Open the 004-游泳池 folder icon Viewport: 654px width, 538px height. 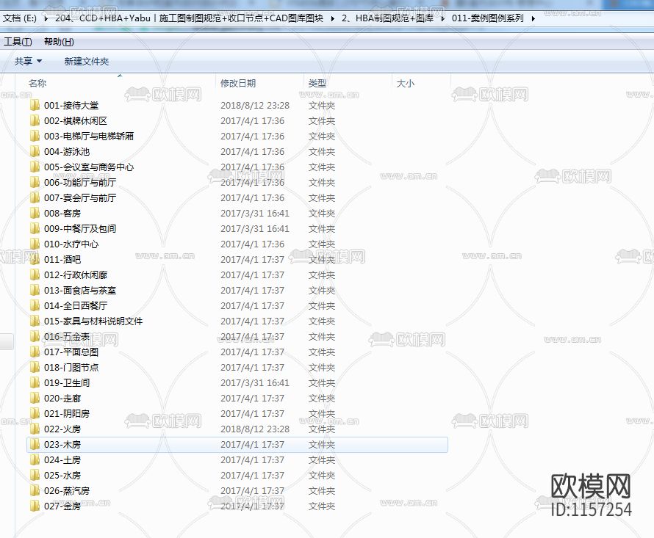36,151
